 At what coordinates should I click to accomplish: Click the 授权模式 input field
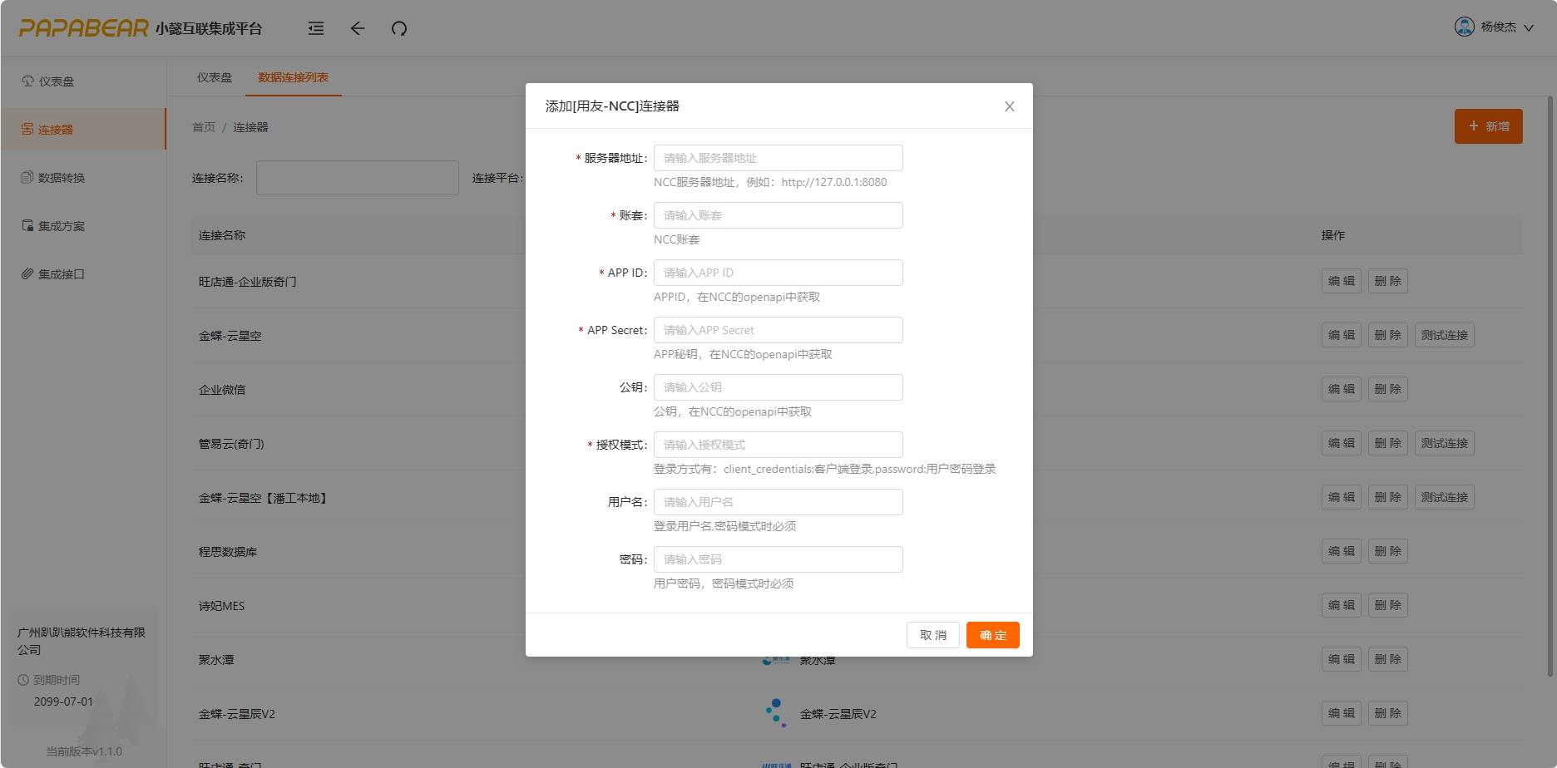(778, 445)
